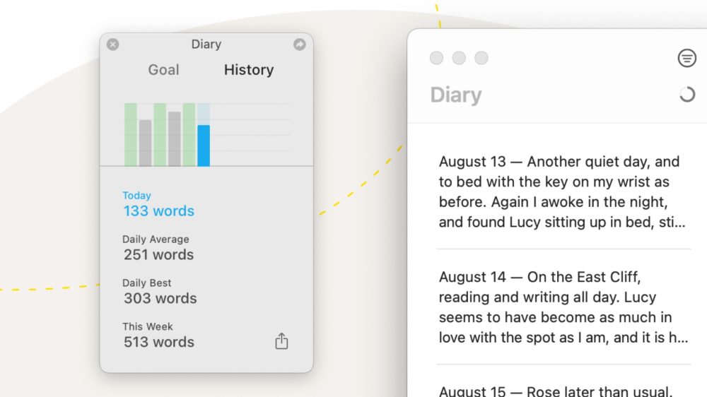Click the This Week 513 words statistic
Image resolution: width=707 pixels, height=397 pixels.
(x=158, y=336)
